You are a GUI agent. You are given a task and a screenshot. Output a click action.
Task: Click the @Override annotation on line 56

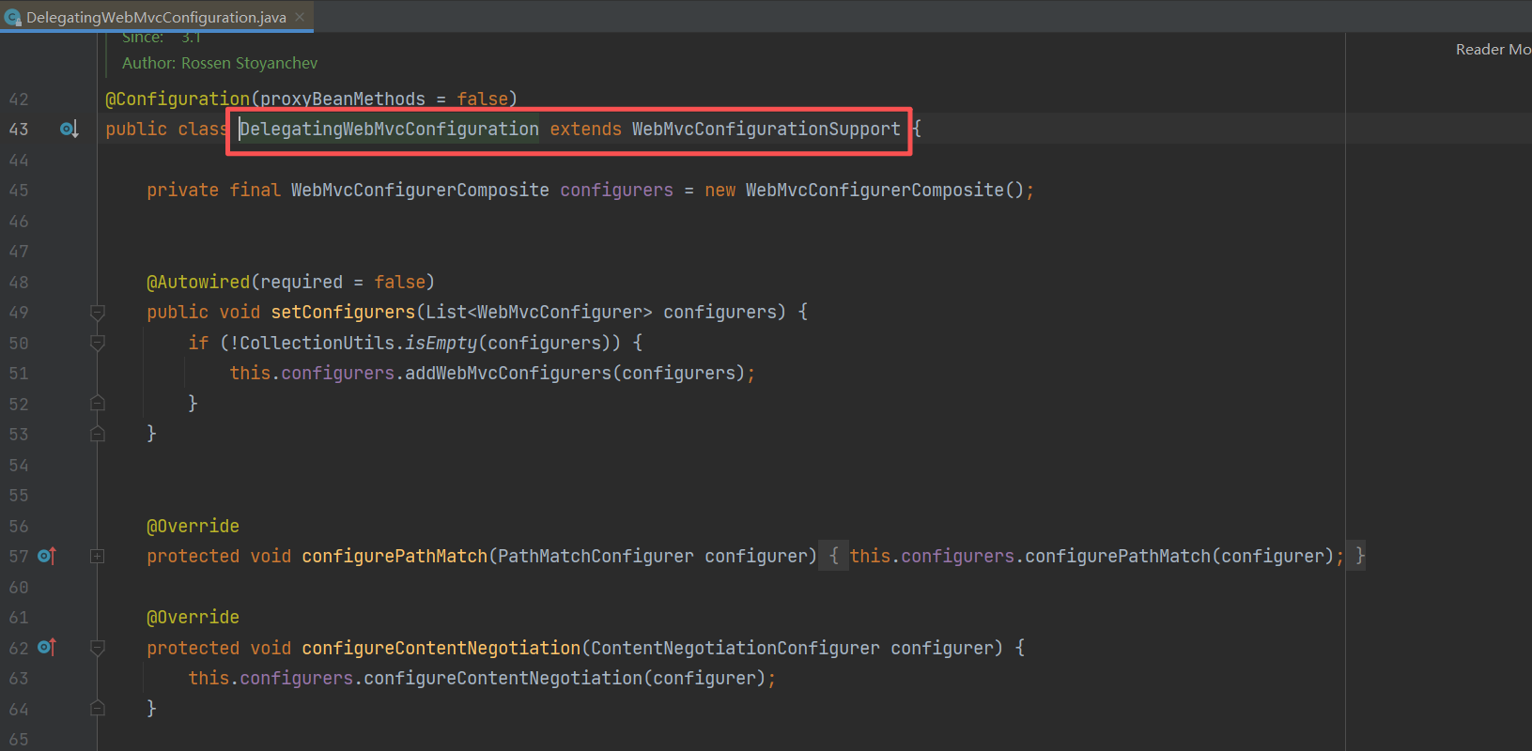(x=193, y=527)
